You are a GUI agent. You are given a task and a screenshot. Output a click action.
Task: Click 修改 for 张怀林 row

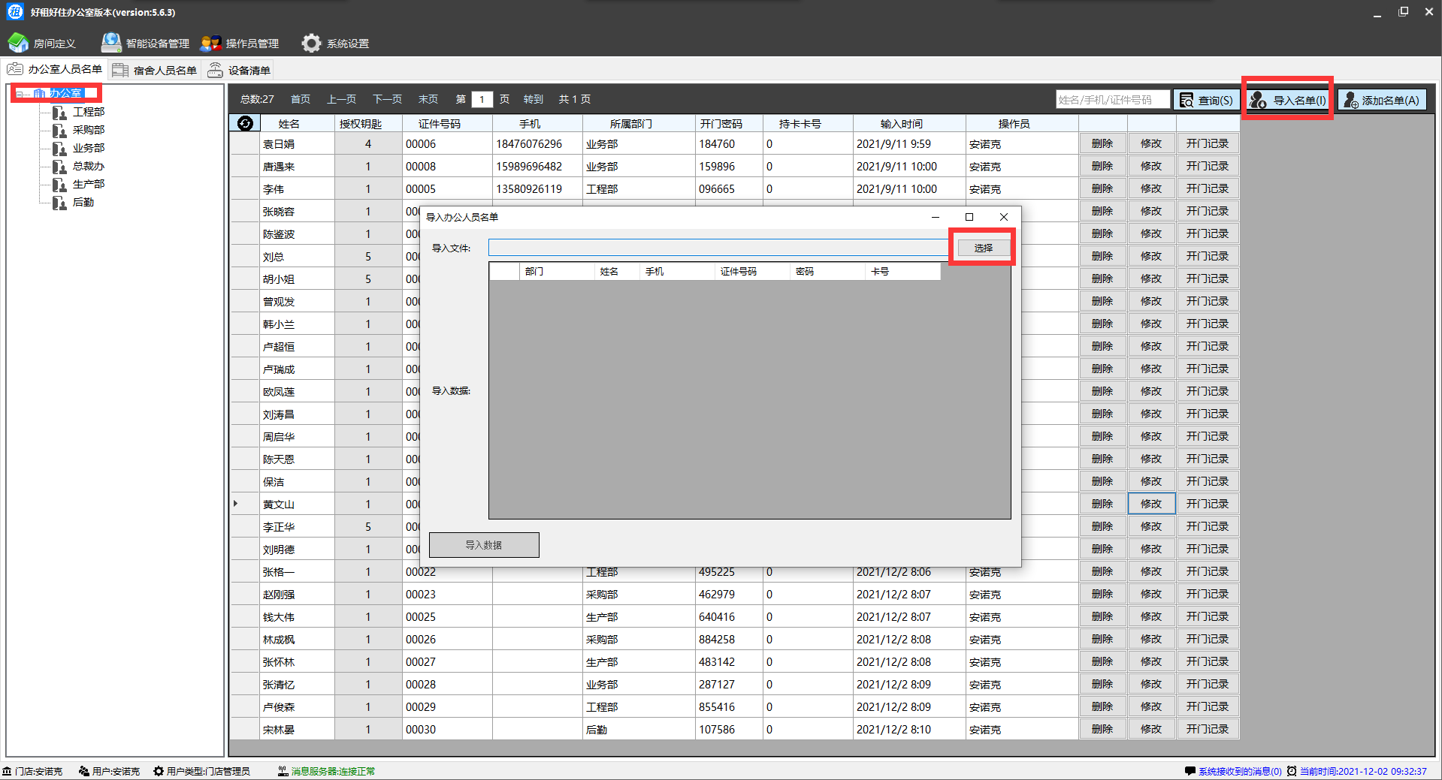(x=1151, y=661)
